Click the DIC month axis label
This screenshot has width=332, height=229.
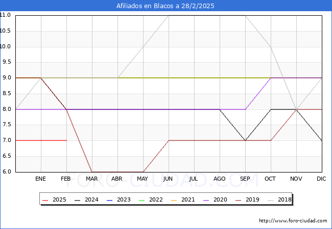[x=321, y=179]
